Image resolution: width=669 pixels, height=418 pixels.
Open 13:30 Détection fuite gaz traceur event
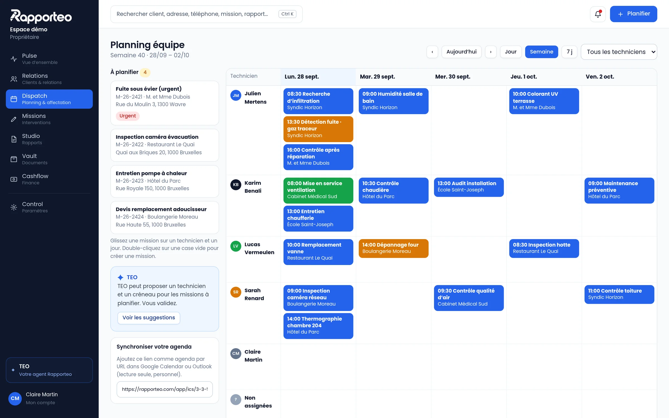click(318, 129)
